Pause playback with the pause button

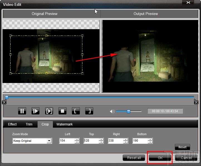22,111
